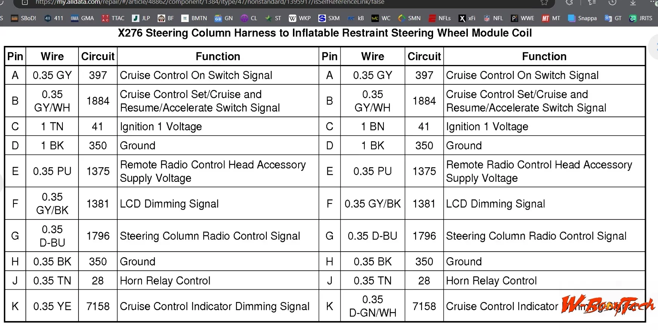658x330 pixels.
Task: Click the browser address bar URL
Action: click(209, 2)
